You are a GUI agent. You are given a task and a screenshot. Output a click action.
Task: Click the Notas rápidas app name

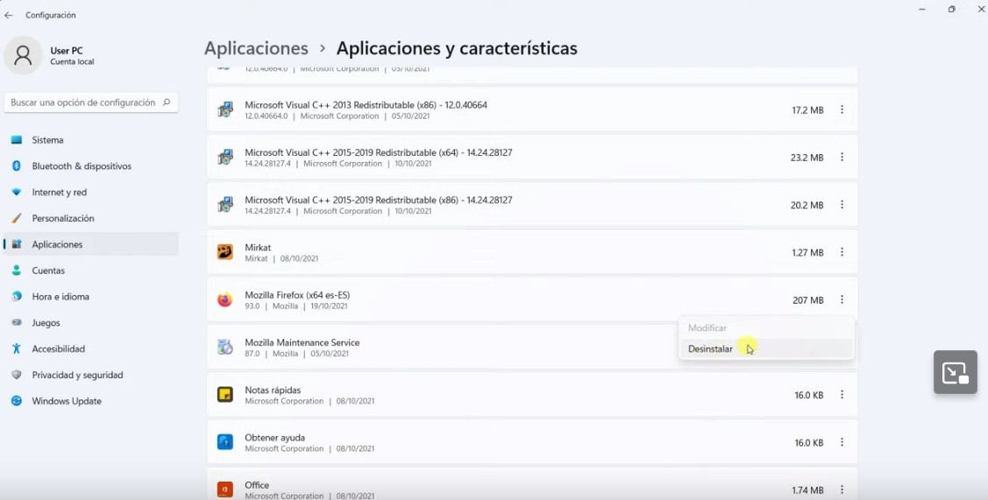click(273, 390)
